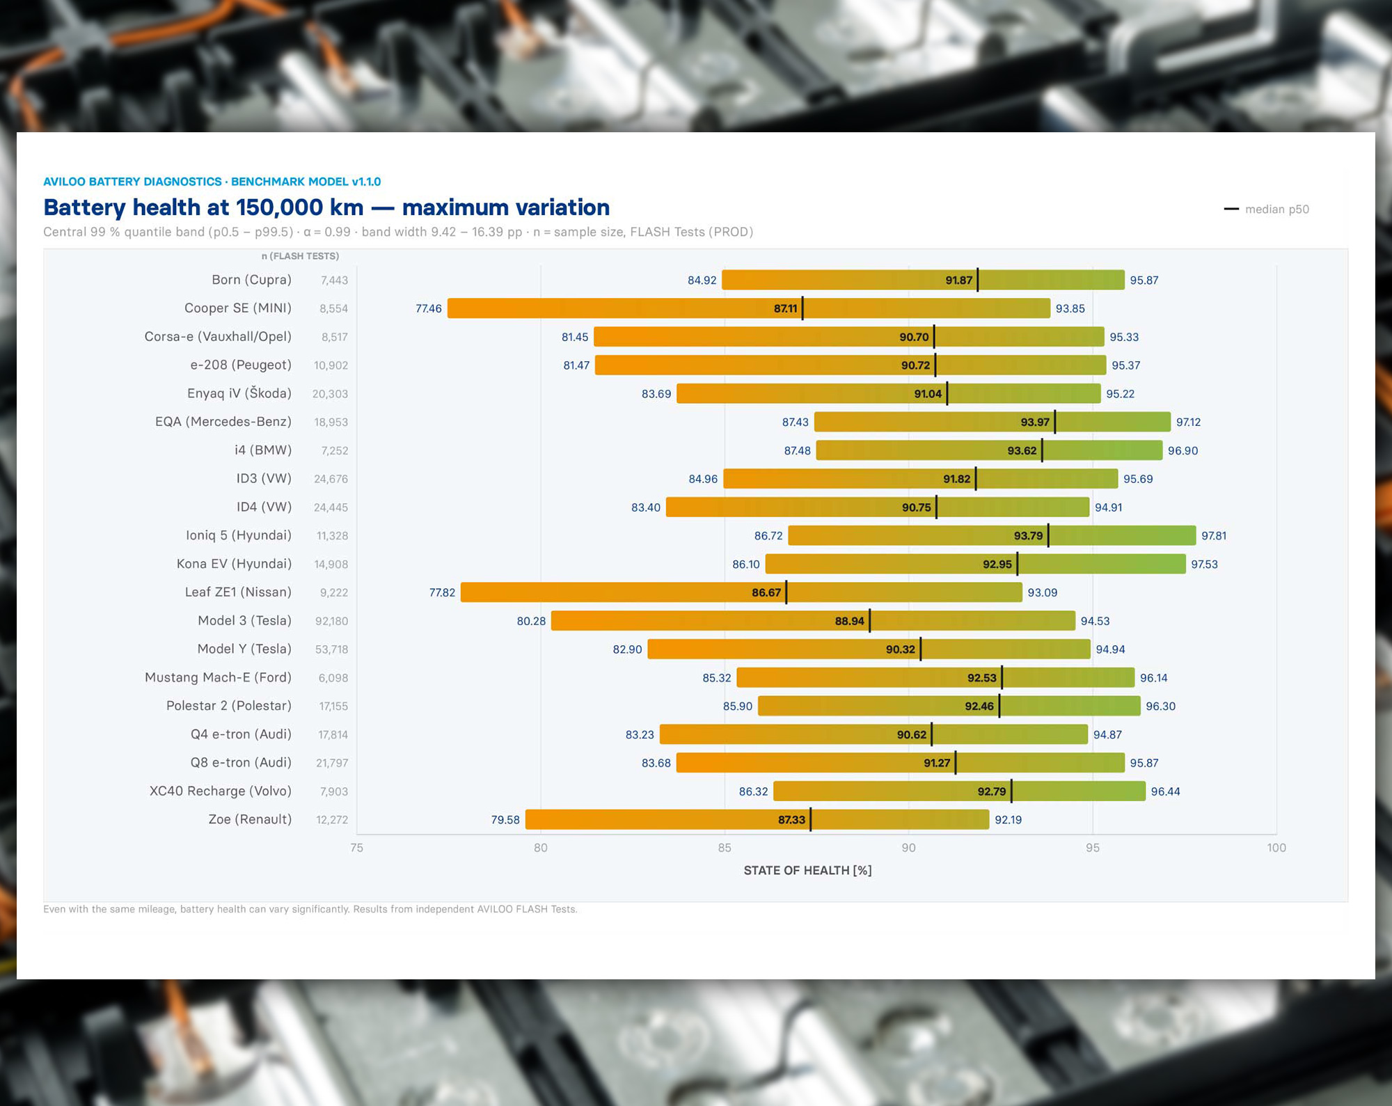Screen dimensions: 1392x1106
Task: Click the Cooper SE lower bound value "77.46"
Action: (x=429, y=308)
